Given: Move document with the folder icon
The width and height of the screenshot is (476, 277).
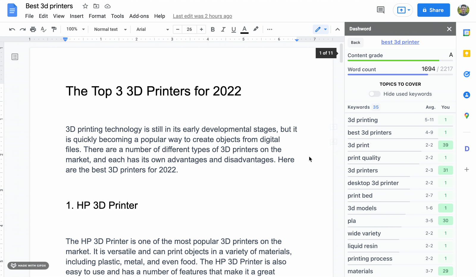Looking at the screenshot, I should pos(96,6).
